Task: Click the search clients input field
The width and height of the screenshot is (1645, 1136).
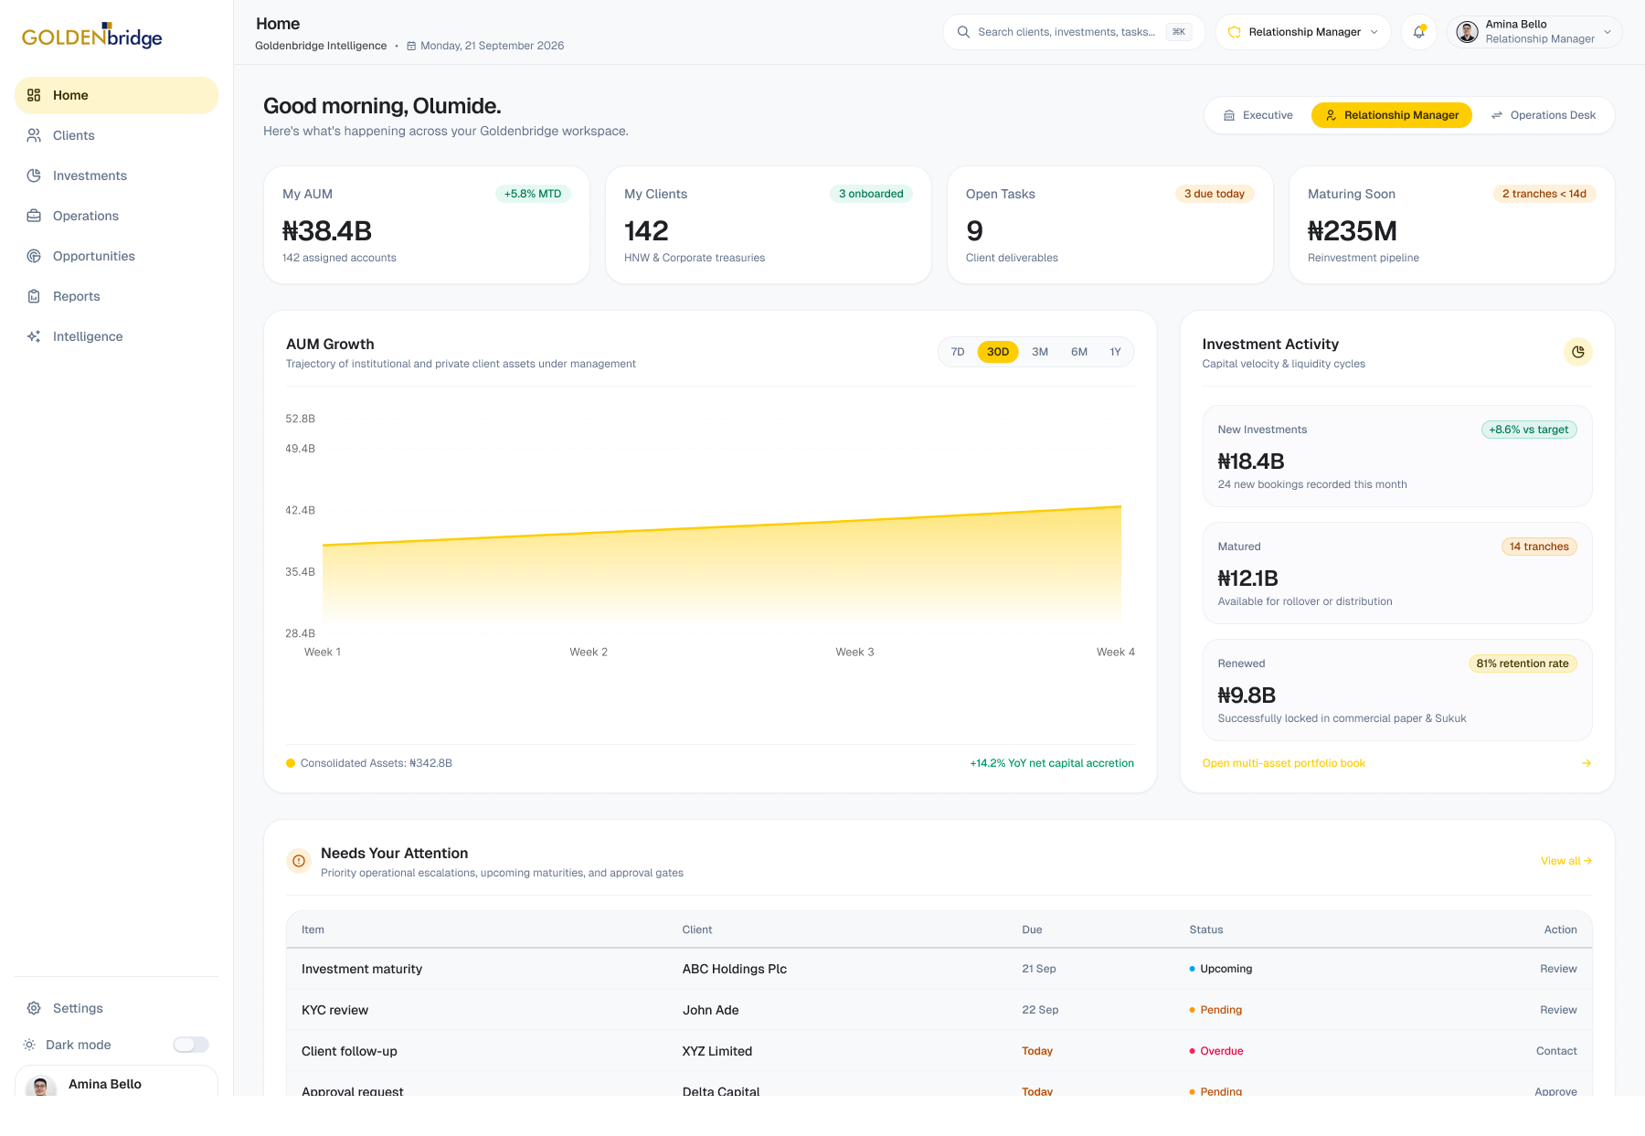Action: pos(1074,32)
